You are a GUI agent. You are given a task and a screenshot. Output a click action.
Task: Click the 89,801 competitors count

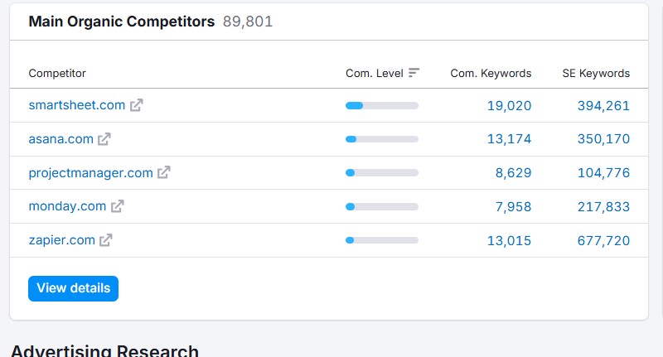(x=248, y=22)
